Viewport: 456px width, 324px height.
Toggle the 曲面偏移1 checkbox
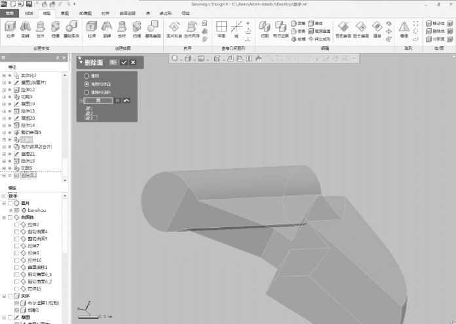16,267
